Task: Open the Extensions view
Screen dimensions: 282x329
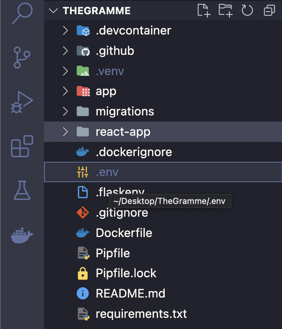Action: tap(22, 146)
